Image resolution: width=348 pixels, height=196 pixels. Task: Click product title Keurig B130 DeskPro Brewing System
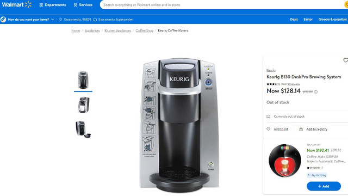coord(303,77)
